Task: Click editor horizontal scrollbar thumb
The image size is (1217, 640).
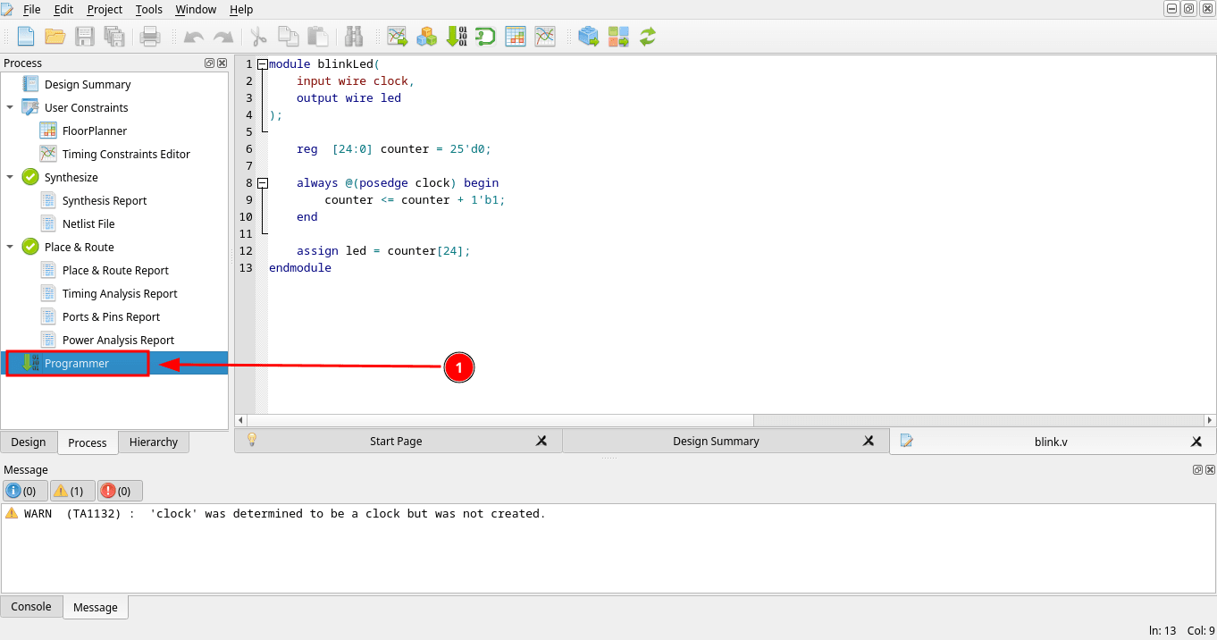Action: pos(500,420)
